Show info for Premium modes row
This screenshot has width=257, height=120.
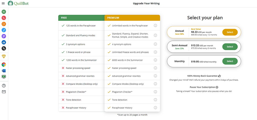coord(155,35)
